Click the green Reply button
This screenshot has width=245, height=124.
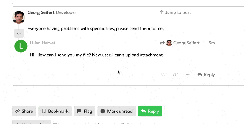(x=150, y=111)
